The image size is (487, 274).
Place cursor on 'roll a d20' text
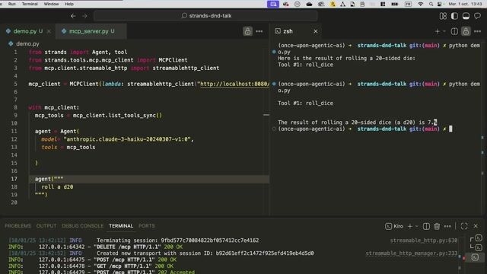pos(57,186)
